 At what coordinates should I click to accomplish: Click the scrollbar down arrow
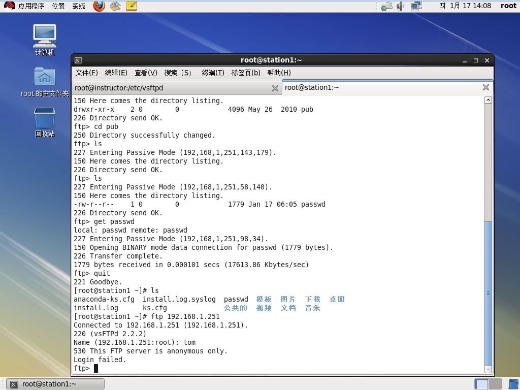pos(488,369)
